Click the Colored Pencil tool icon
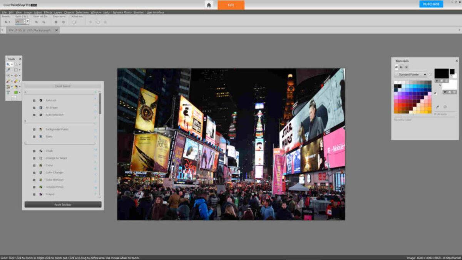 41,187
